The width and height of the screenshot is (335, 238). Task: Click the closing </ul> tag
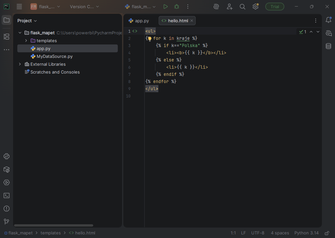pyautogui.click(x=152, y=89)
